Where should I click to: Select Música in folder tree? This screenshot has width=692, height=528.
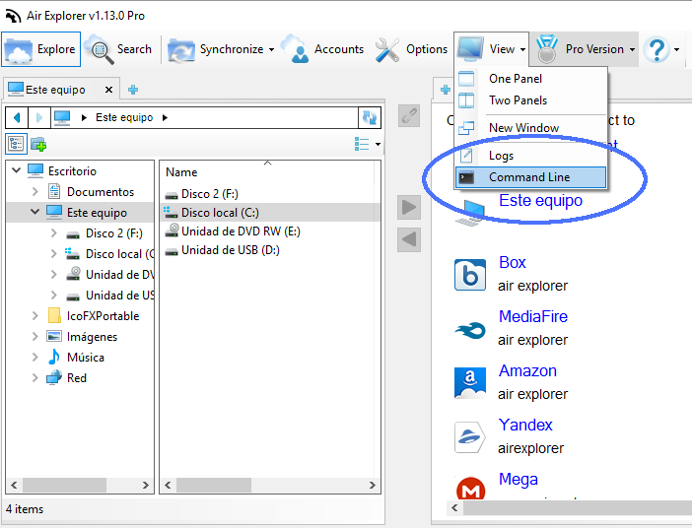(86, 358)
